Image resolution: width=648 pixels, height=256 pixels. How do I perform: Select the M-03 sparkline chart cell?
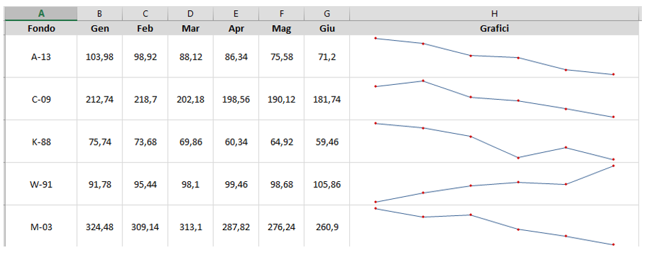click(x=494, y=227)
